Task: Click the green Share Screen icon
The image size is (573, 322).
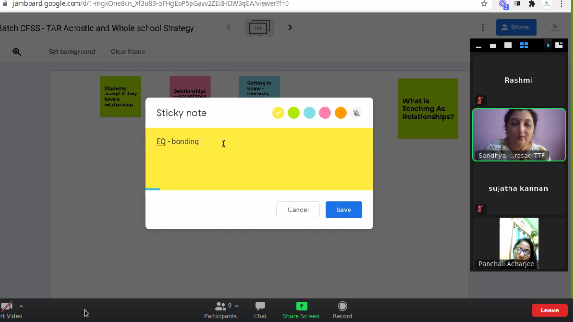Action: point(301,306)
